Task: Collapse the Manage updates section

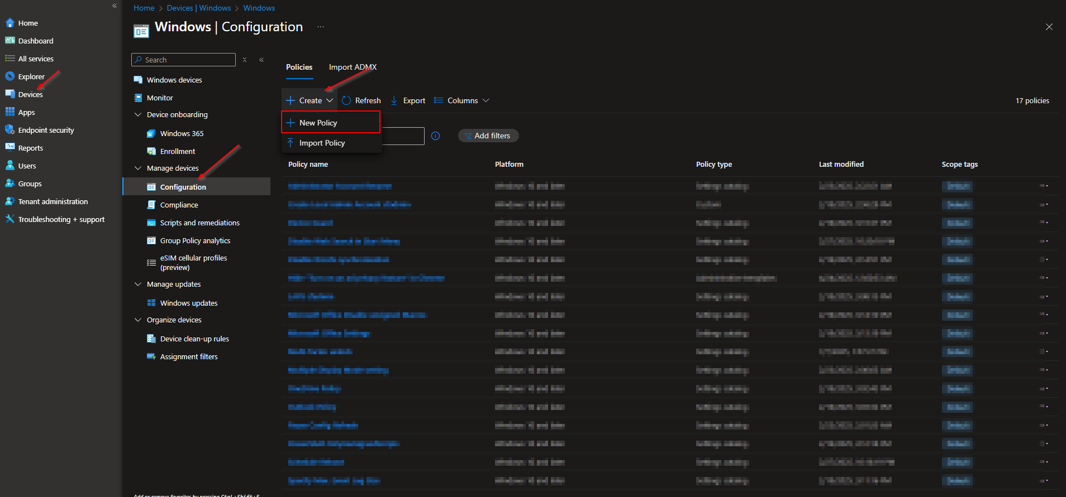Action: click(x=138, y=284)
